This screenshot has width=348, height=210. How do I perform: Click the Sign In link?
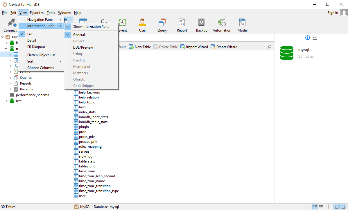[333, 13]
